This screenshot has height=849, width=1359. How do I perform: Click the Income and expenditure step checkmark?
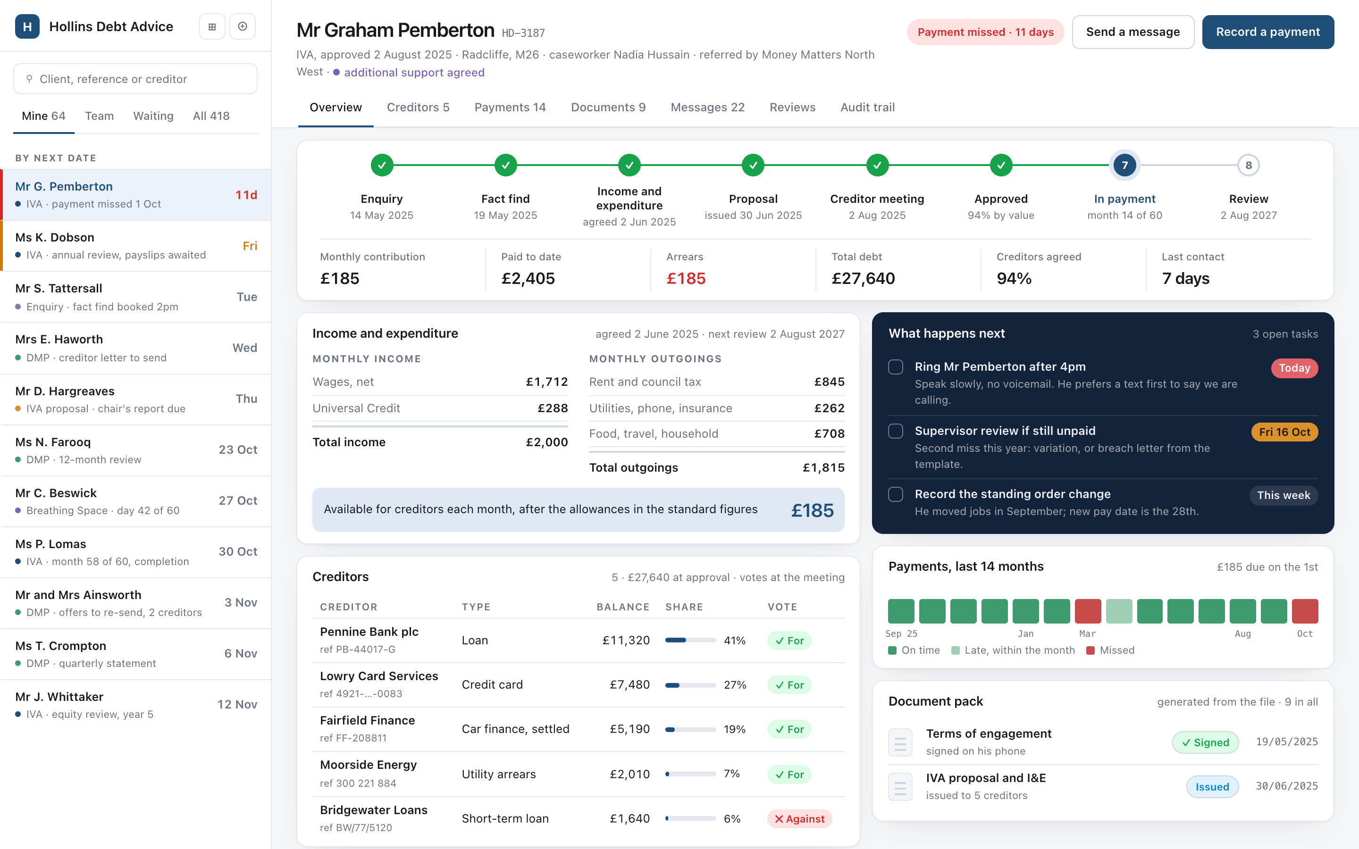tap(629, 165)
